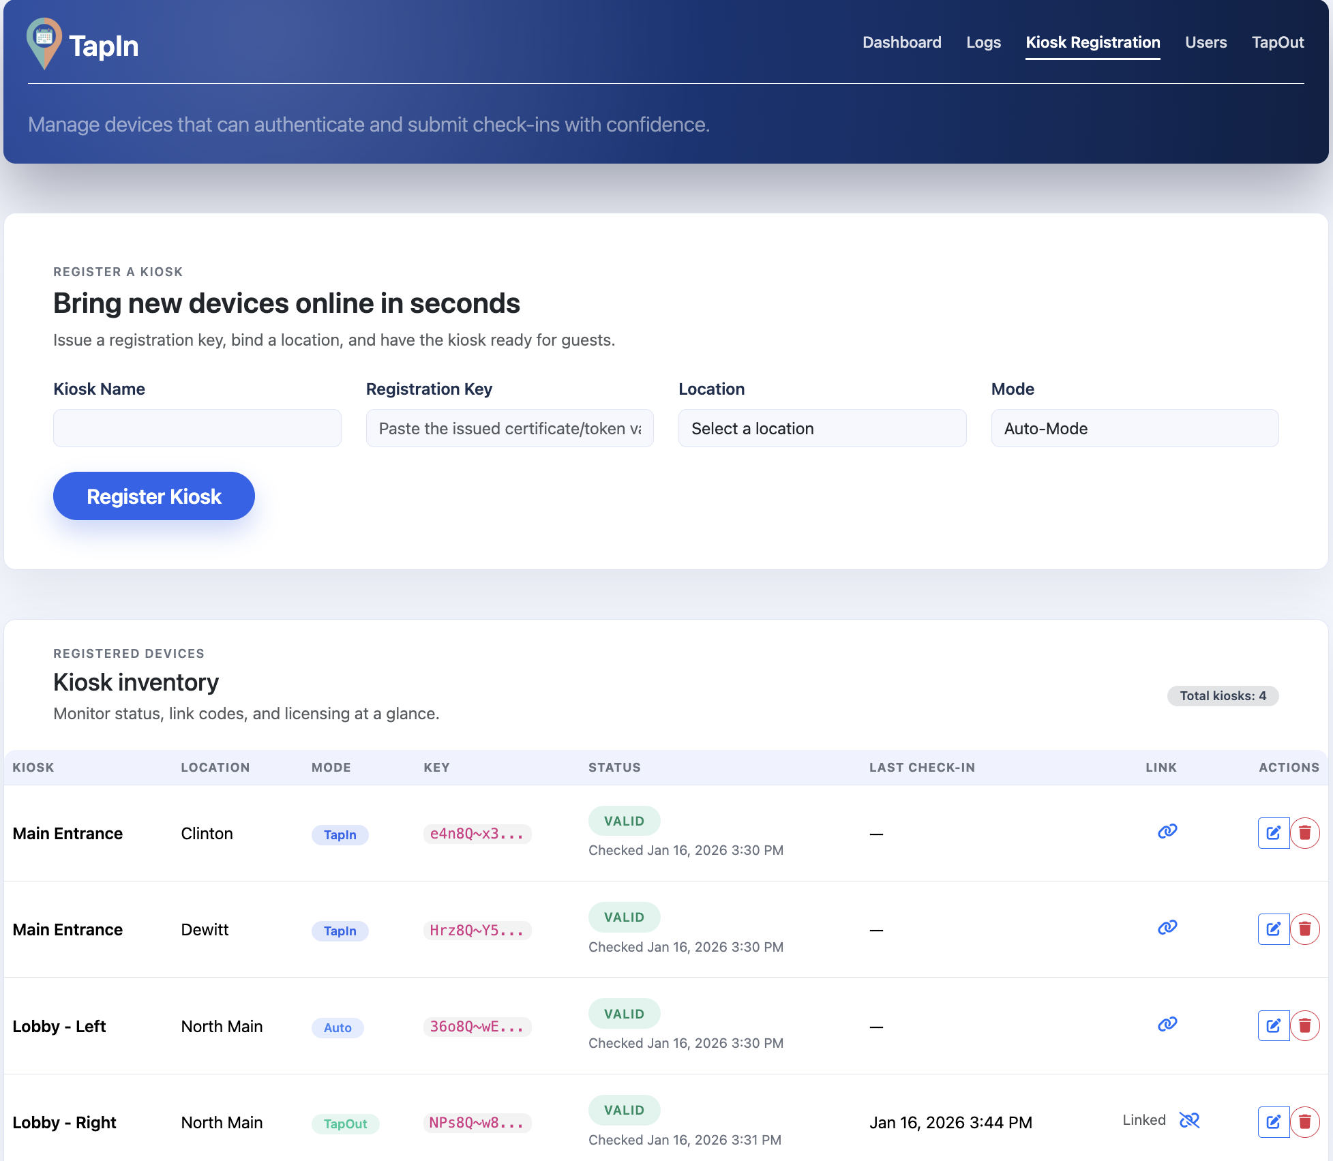Viewport: 1333px width, 1161px height.
Task: Unlink the Lobby - Right kiosk
Action: [1189, 1120]
